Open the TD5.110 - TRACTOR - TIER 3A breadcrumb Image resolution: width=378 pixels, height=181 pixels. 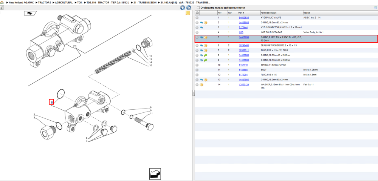pyautogui.click(x=108, y=2)
